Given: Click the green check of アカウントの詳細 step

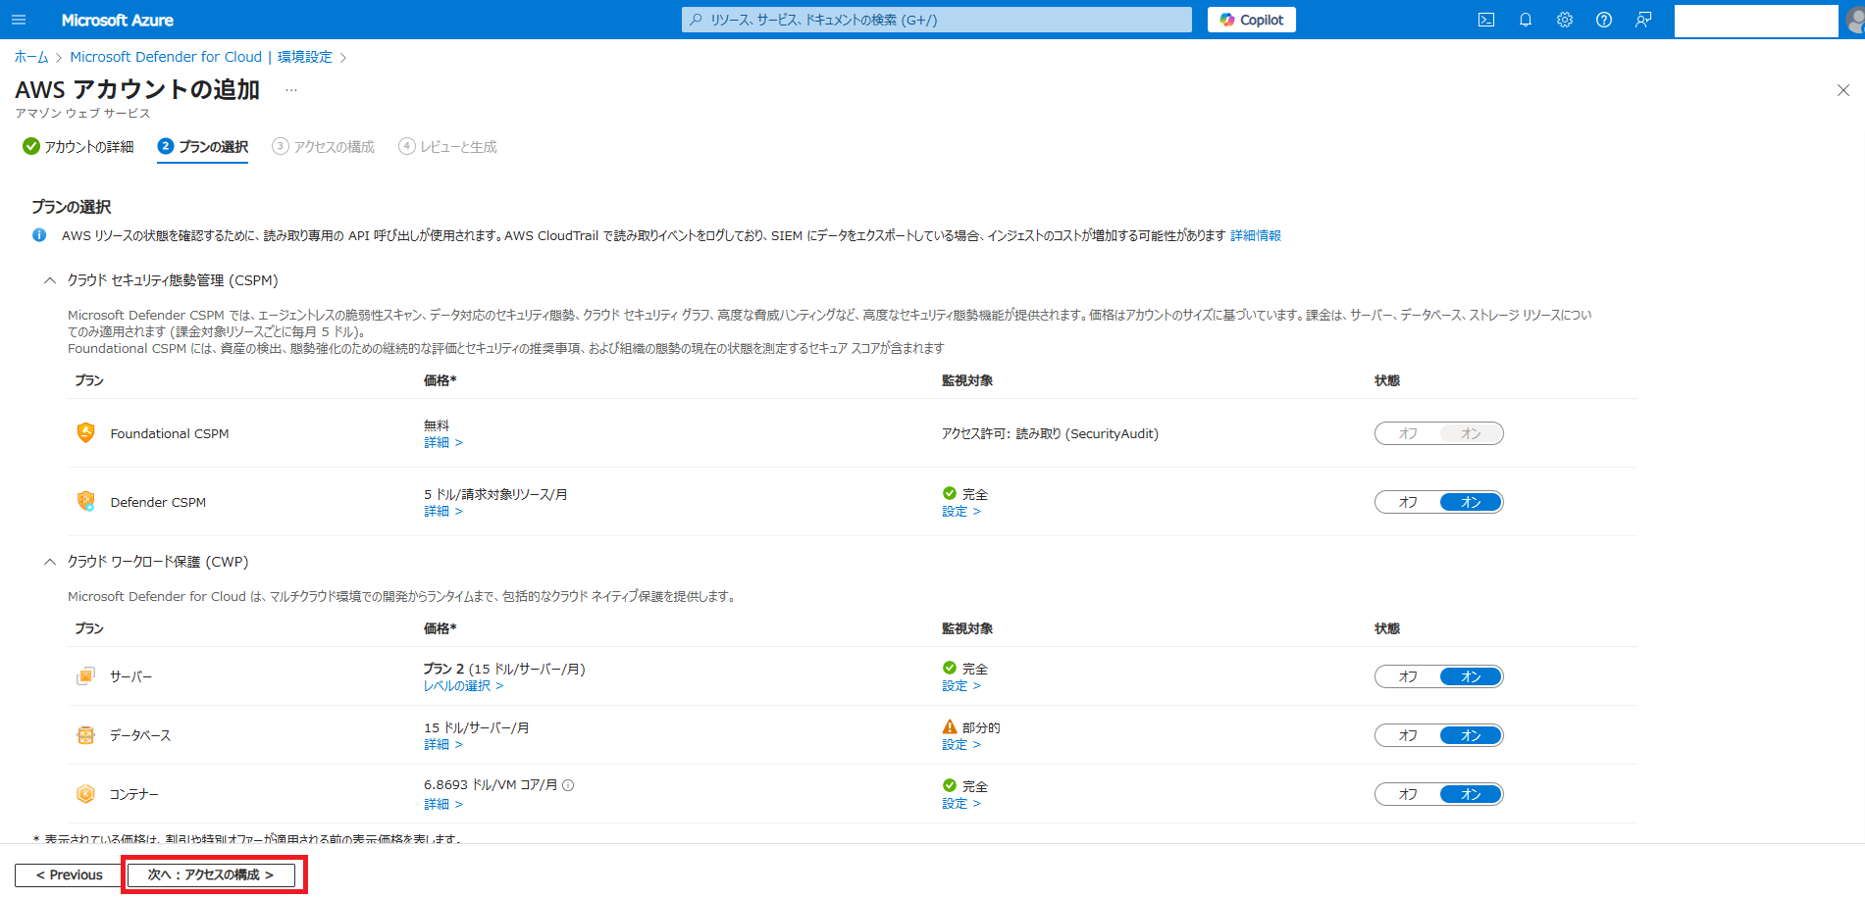Looking at the screenshot, I should point(31,146).
